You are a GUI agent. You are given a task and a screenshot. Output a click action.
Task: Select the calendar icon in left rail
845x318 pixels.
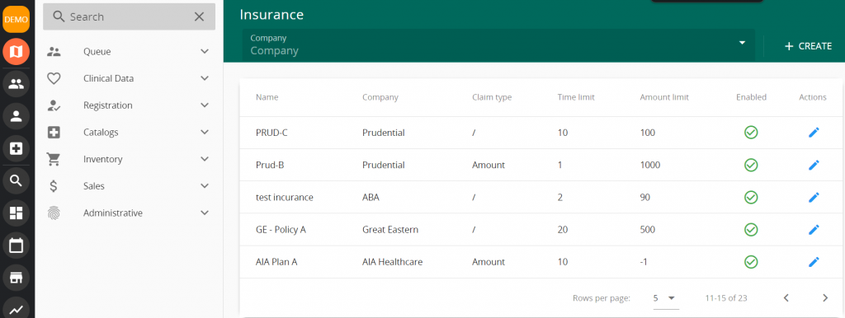click(x=17, y=246)
